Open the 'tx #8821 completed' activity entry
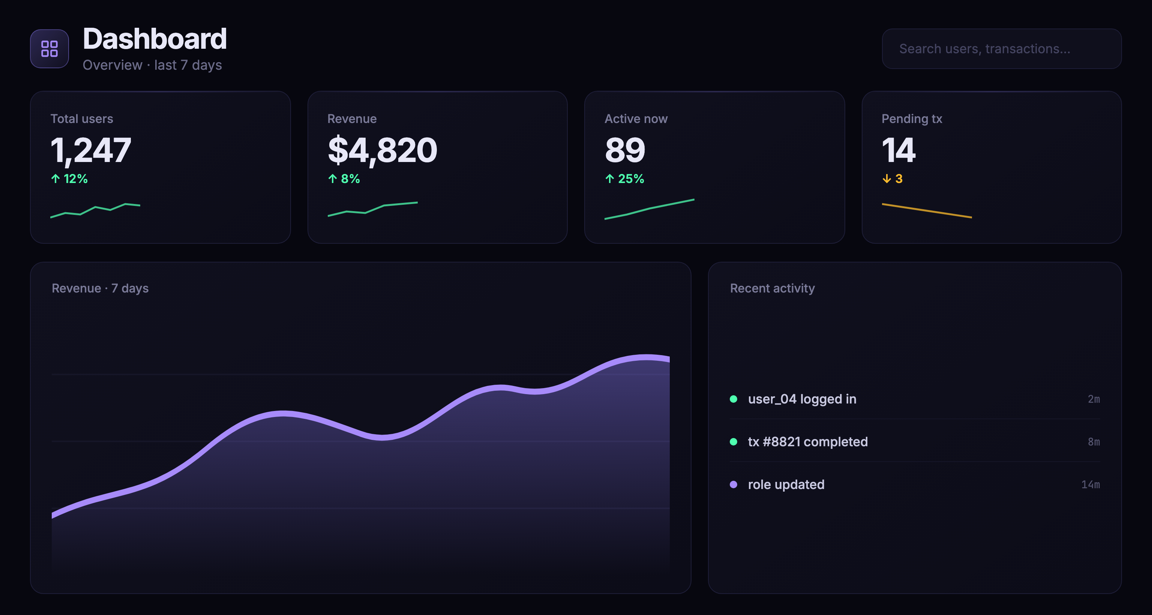1152x615 pixels. click(x=915, y=442)
